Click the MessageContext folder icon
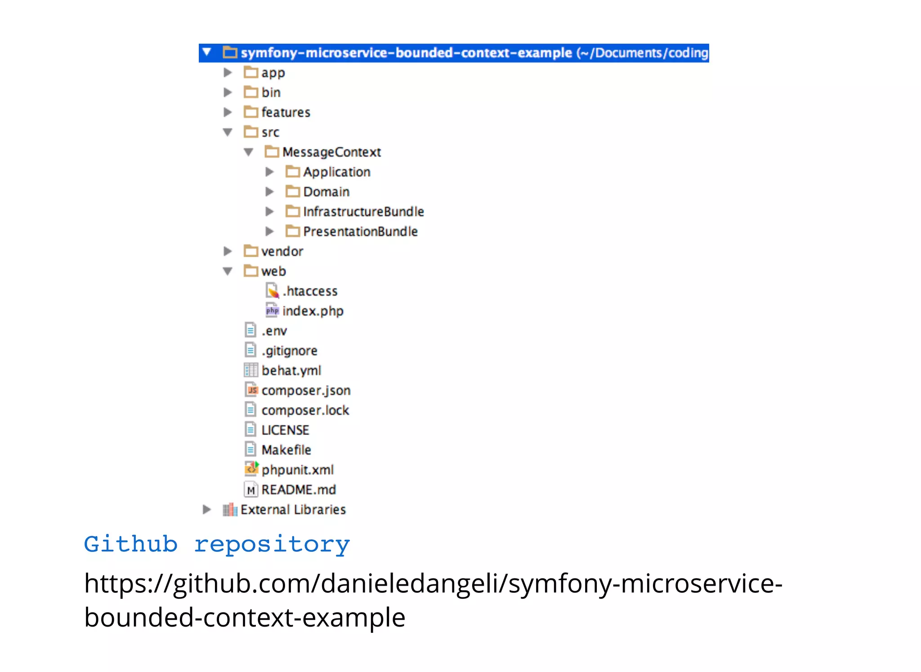921x672 pixels. [x=272, y=152]
